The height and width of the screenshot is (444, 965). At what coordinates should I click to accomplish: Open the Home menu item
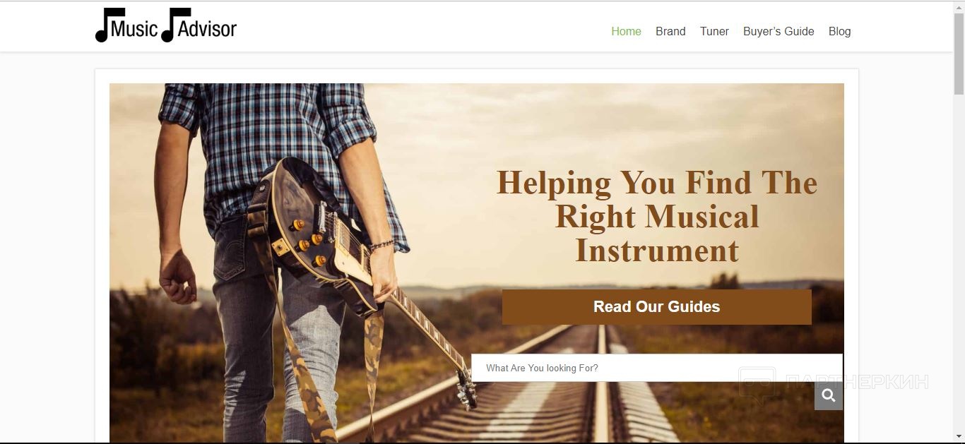tap(626, 31)
